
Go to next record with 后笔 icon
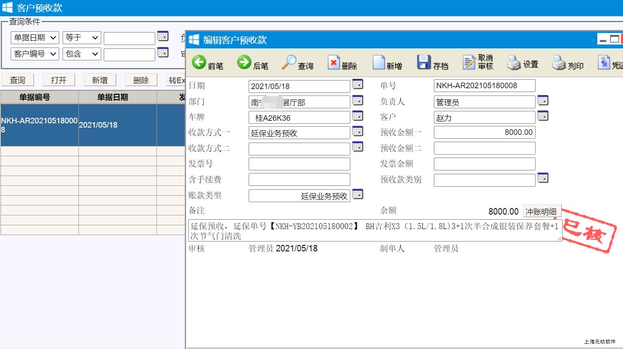coord(244,63)
